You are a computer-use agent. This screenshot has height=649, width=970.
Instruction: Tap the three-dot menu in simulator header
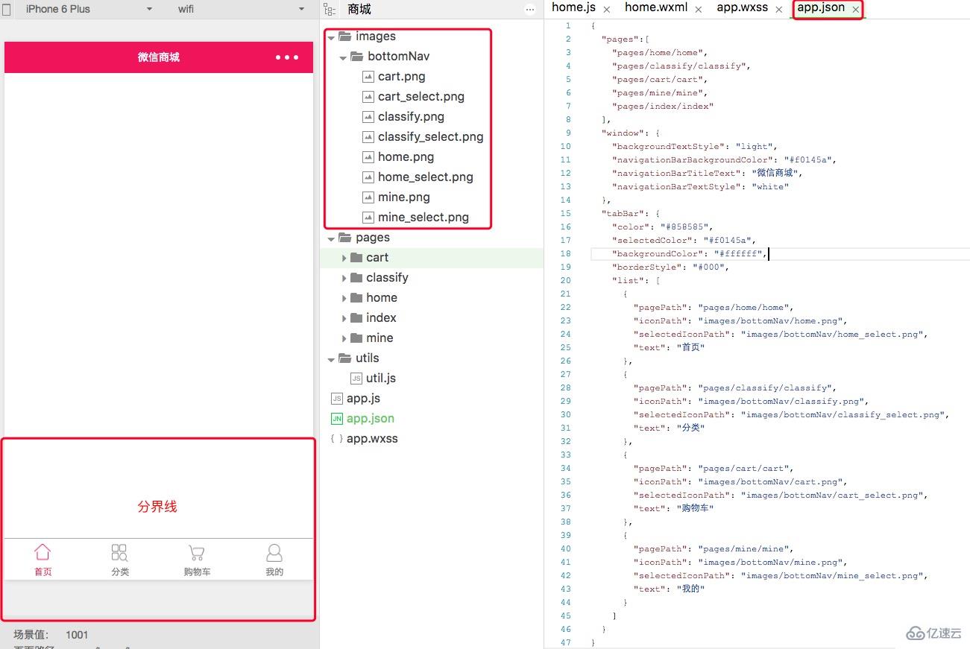pos(287,57)
